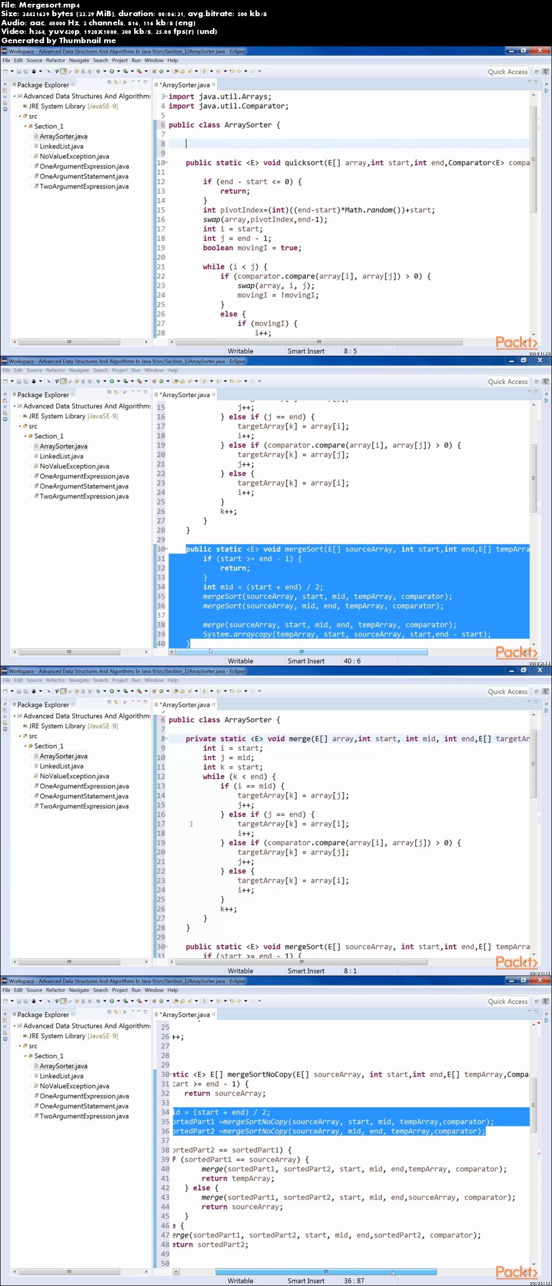Viewport: 552px width, 1286px height.
Task: Close ArraySorter.java tab in the private-merge frame
Action: tap(214, 704)
